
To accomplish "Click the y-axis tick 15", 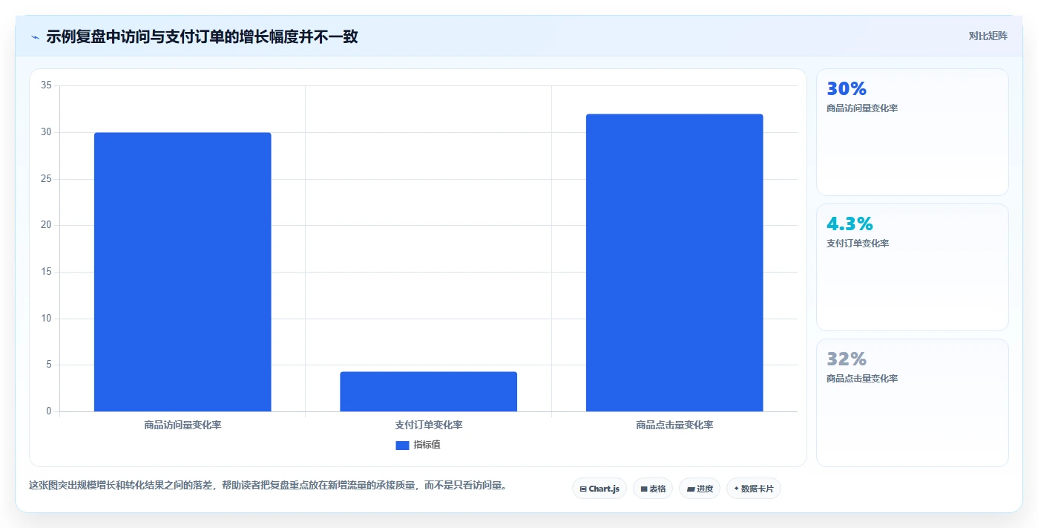I will tap(46, 272).
